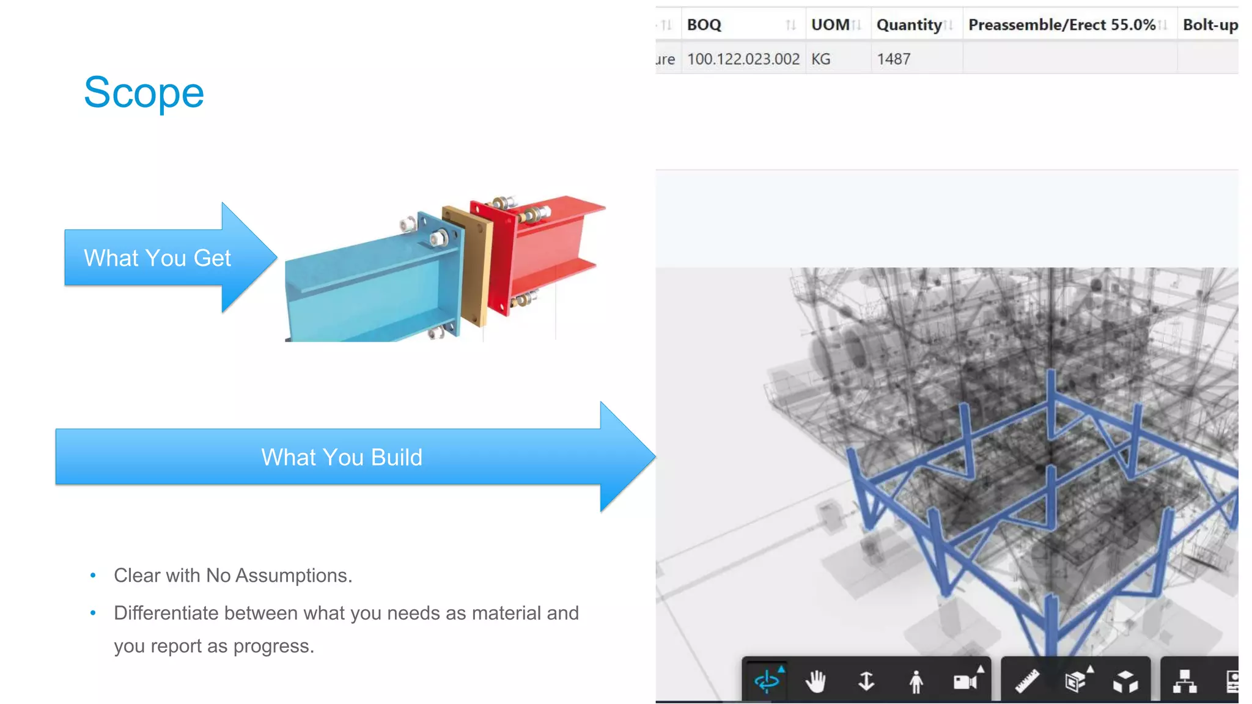Sort by Preassemble/Erect 55.0% column

[1163, 25]
